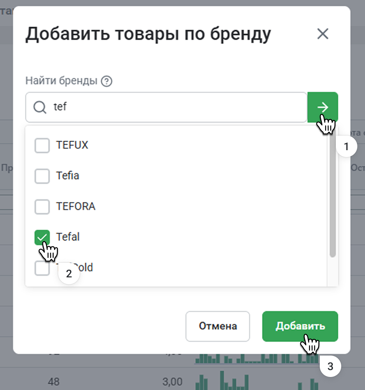Click the step 3 number badge
The height and width of the screenshot is (390, 365).
(330, 367)
